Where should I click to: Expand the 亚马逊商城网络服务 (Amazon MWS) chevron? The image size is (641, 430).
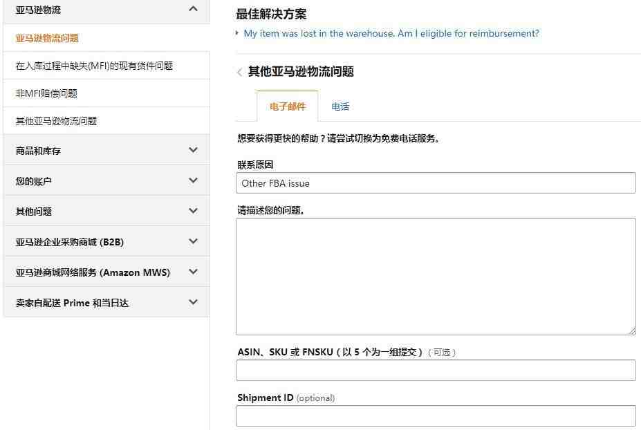[x=194, y=272]
